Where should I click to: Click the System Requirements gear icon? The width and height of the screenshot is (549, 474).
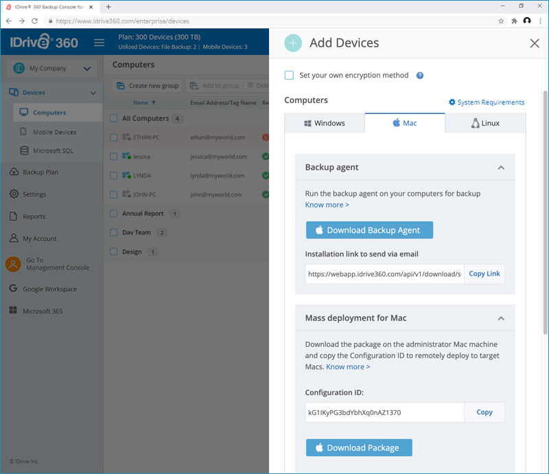pos(452,102)
